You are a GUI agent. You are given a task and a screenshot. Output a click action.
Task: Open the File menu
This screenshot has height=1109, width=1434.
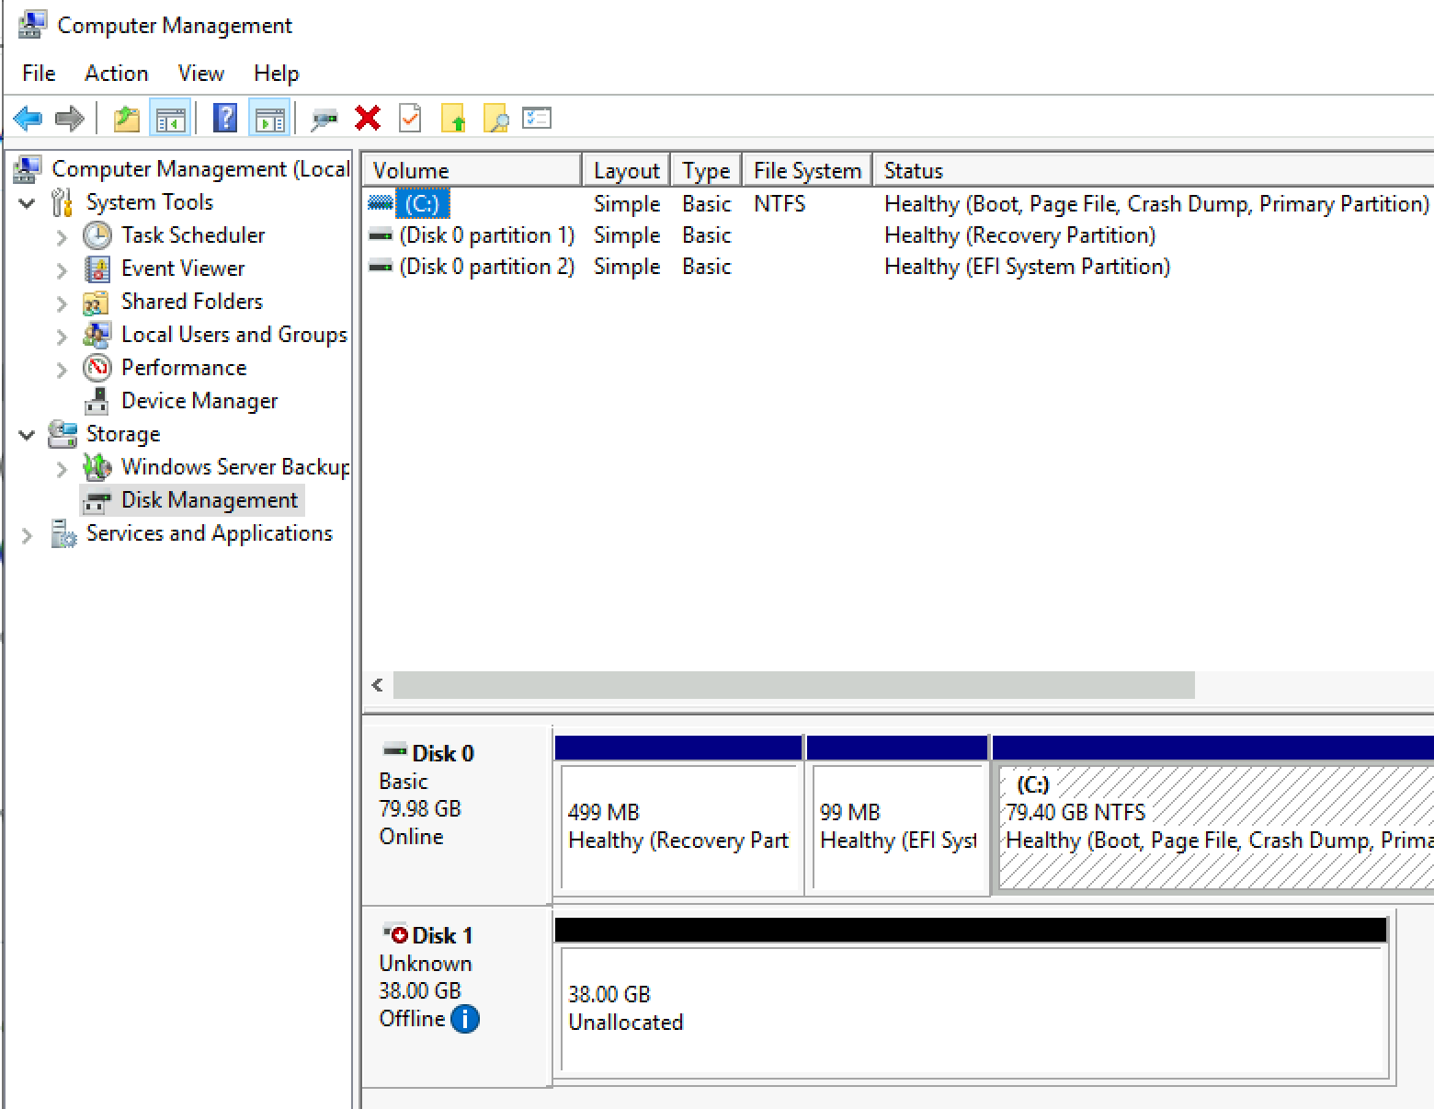click(39, 74)
